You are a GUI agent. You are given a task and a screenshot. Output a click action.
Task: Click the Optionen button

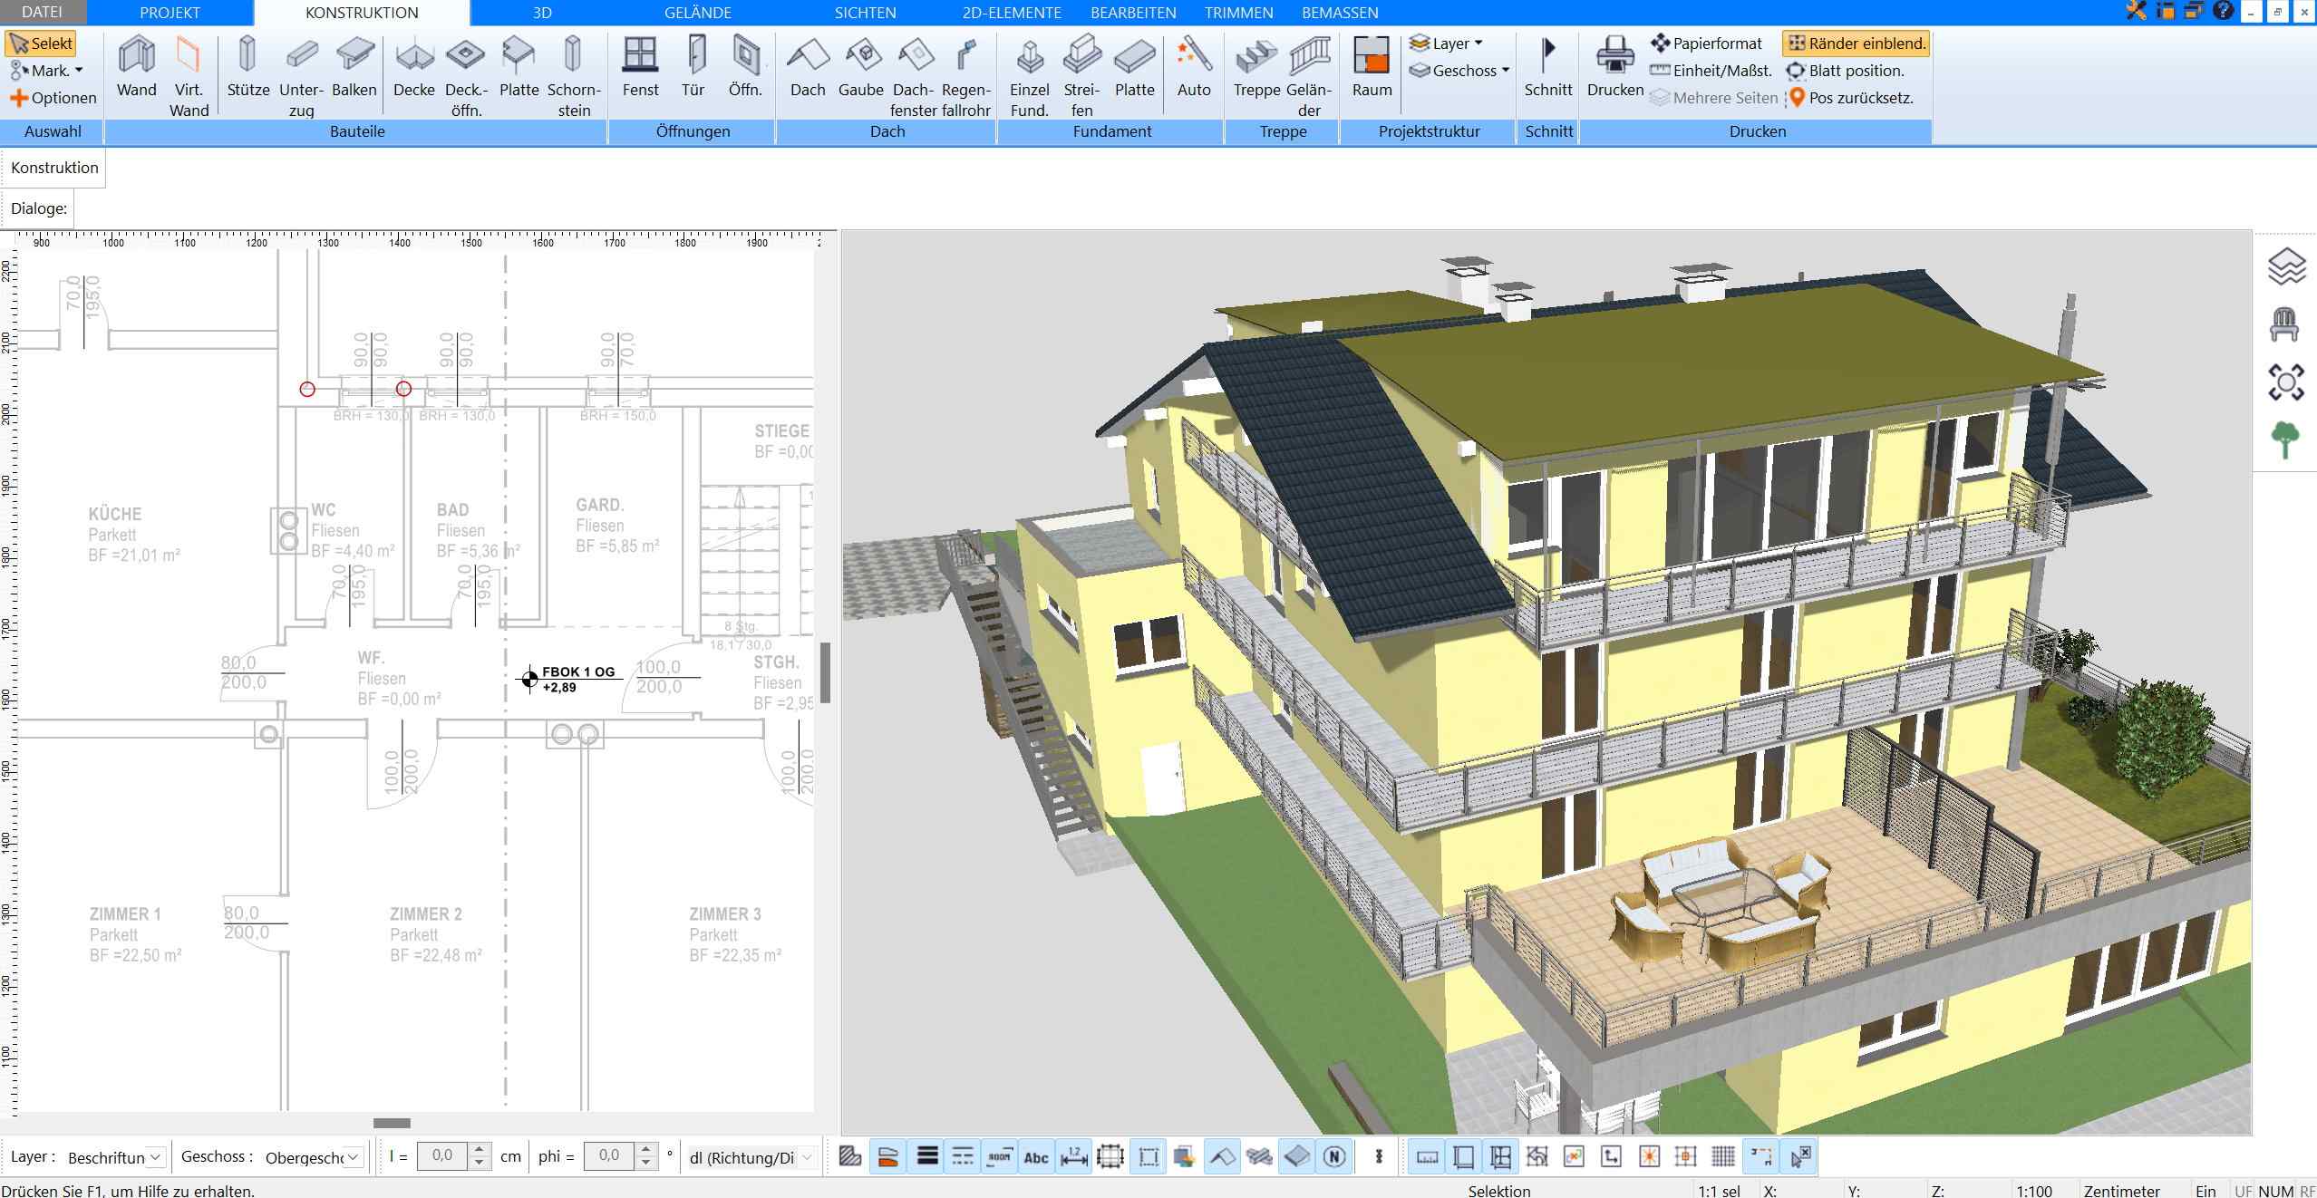[x=53, y=98]
